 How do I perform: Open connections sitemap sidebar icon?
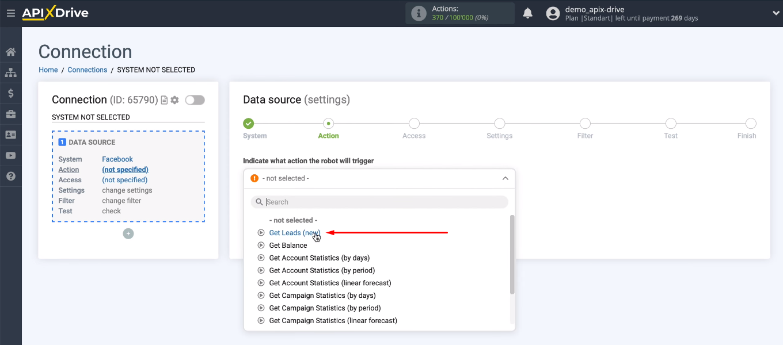pos(10,73)
